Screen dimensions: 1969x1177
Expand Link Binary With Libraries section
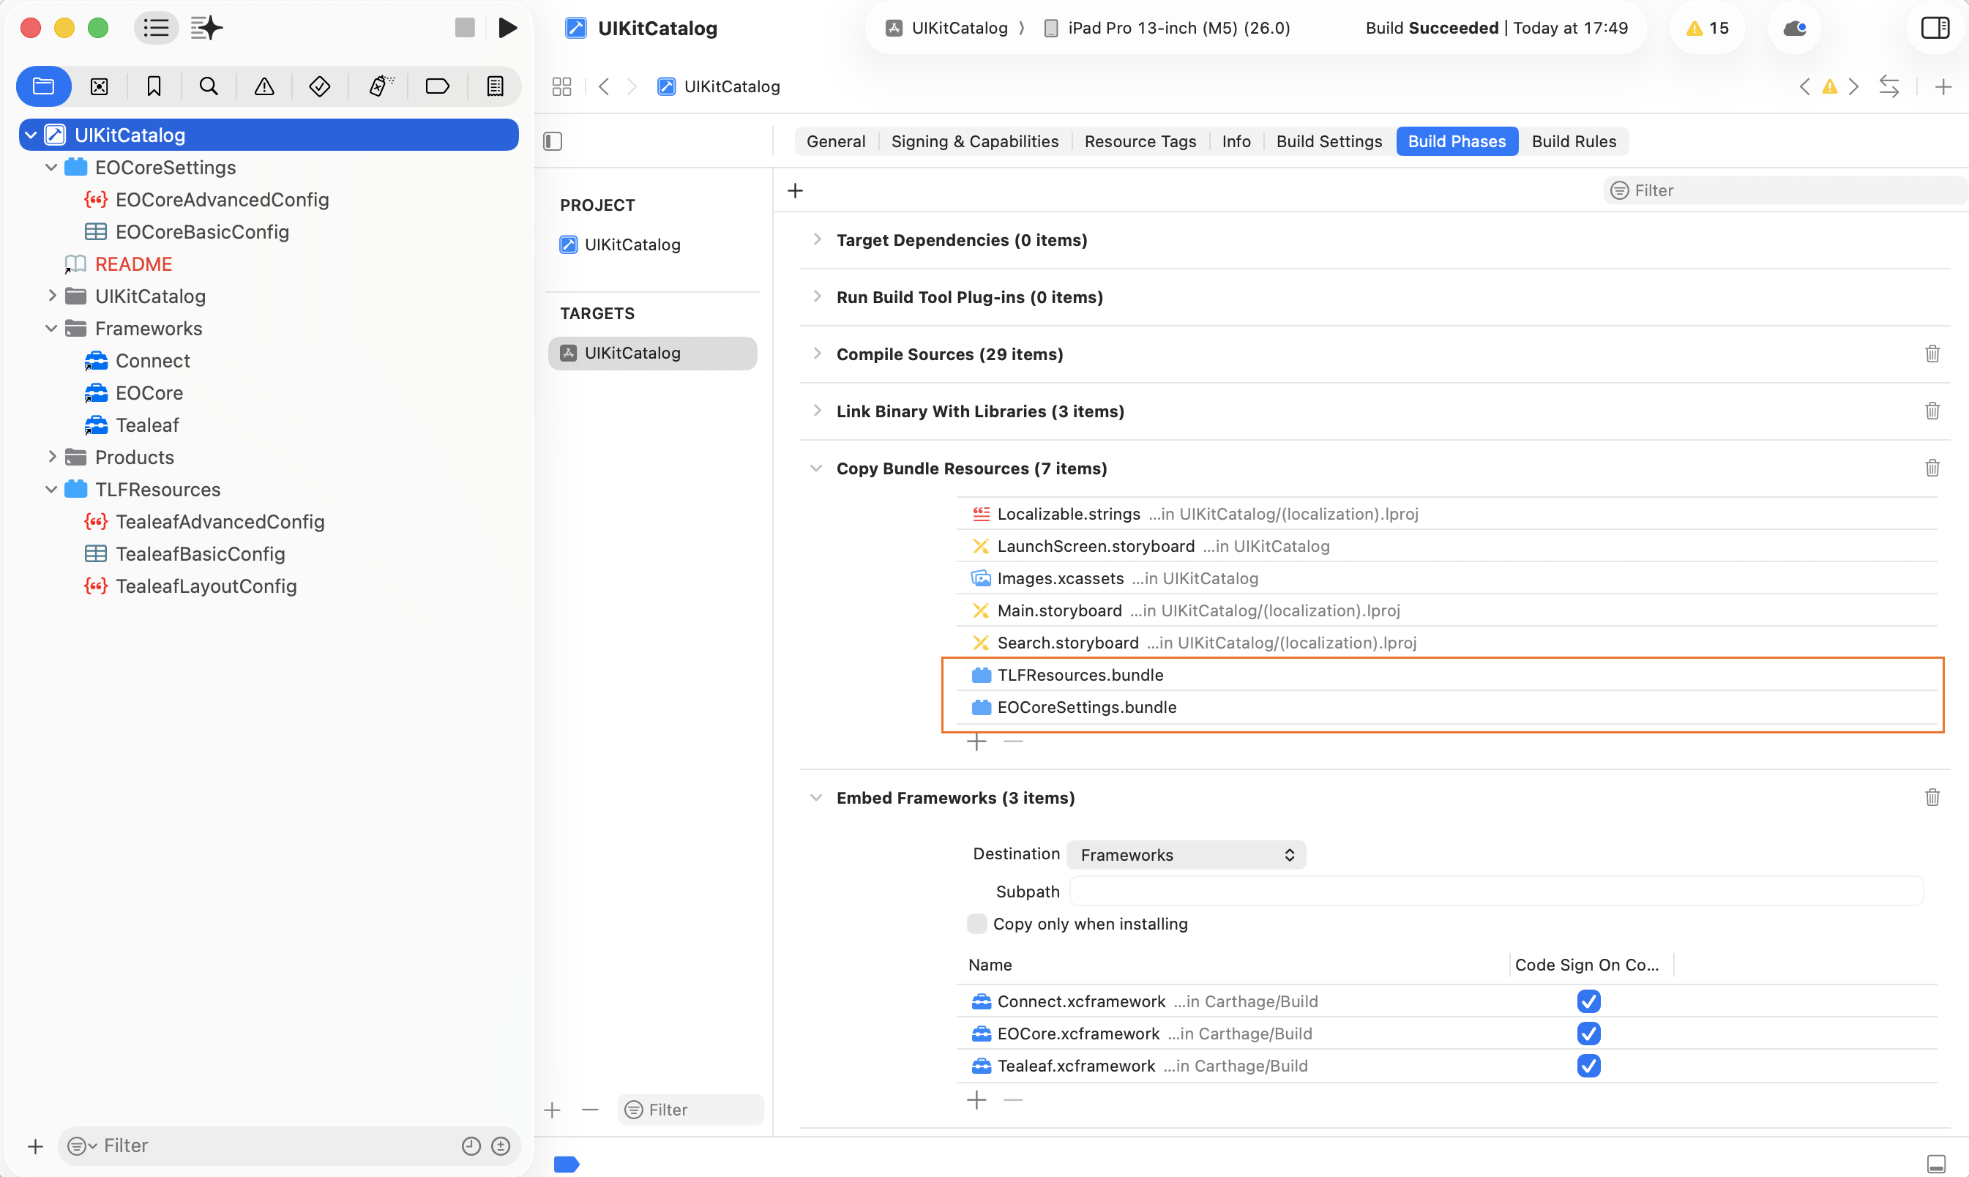(817, 411)
